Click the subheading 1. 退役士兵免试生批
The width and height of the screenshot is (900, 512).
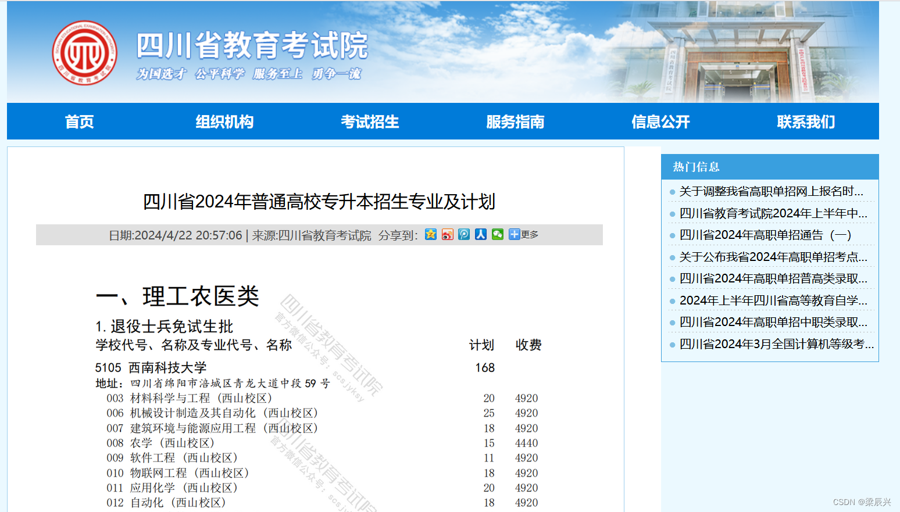point(165,327)
